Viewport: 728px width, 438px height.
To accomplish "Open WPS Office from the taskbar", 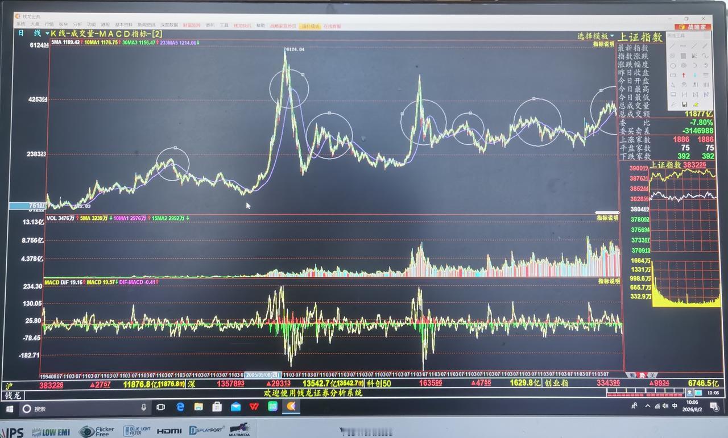I will click(x=254, y=407).
